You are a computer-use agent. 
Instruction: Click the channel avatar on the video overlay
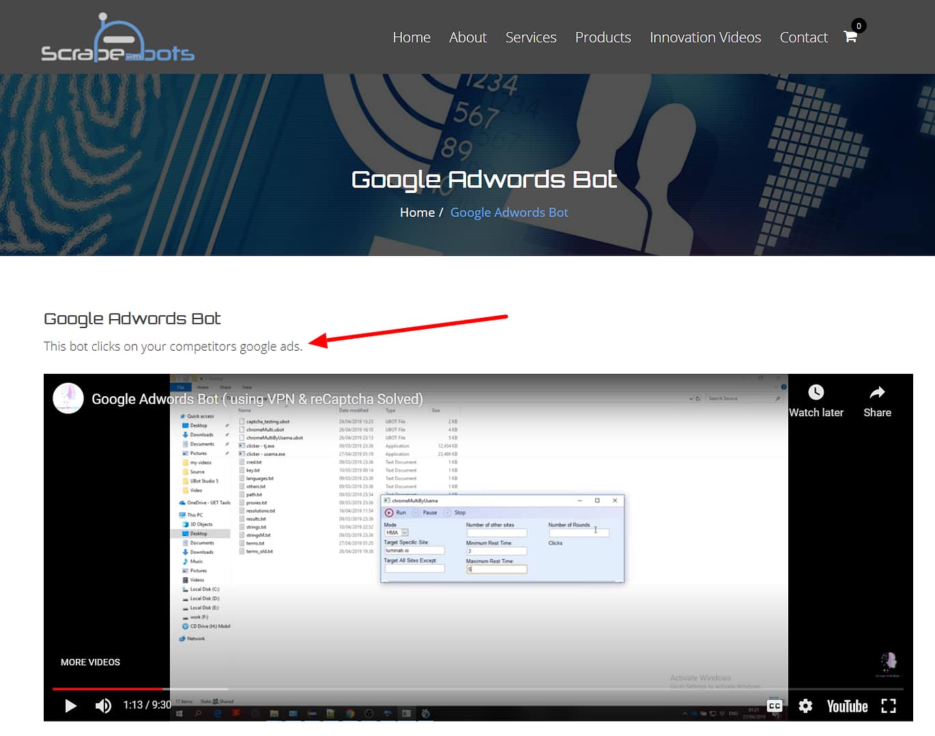click(68, 398)
